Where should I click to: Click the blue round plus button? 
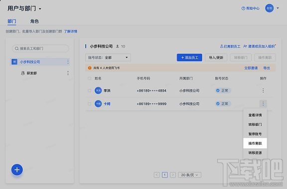[x=17, y=170]
